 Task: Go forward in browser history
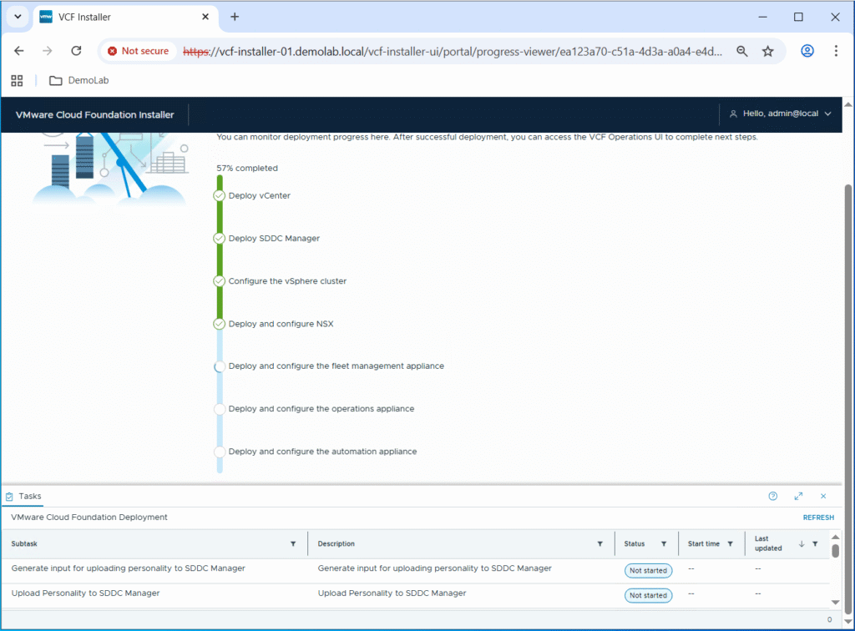(x=48, y=51)
